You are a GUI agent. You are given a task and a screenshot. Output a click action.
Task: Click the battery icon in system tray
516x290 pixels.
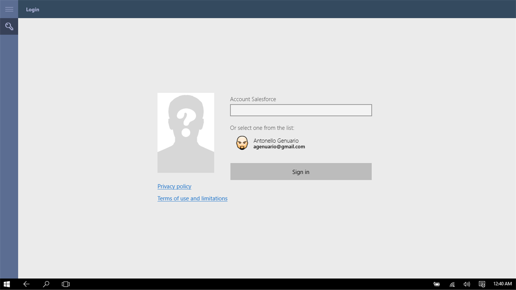point(436,284)
